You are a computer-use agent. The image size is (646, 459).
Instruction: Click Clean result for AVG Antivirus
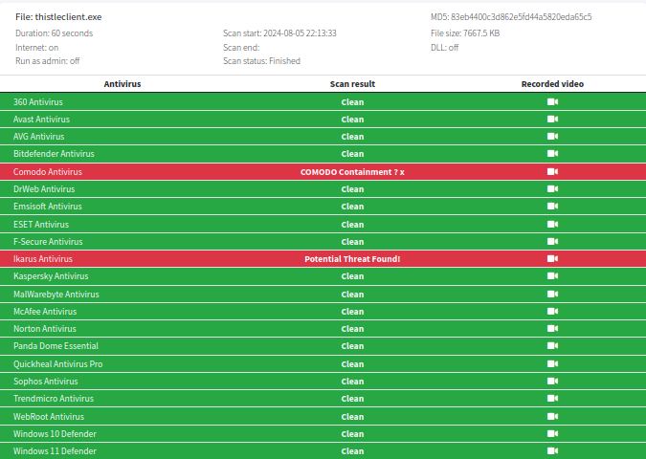click(352, 137)
